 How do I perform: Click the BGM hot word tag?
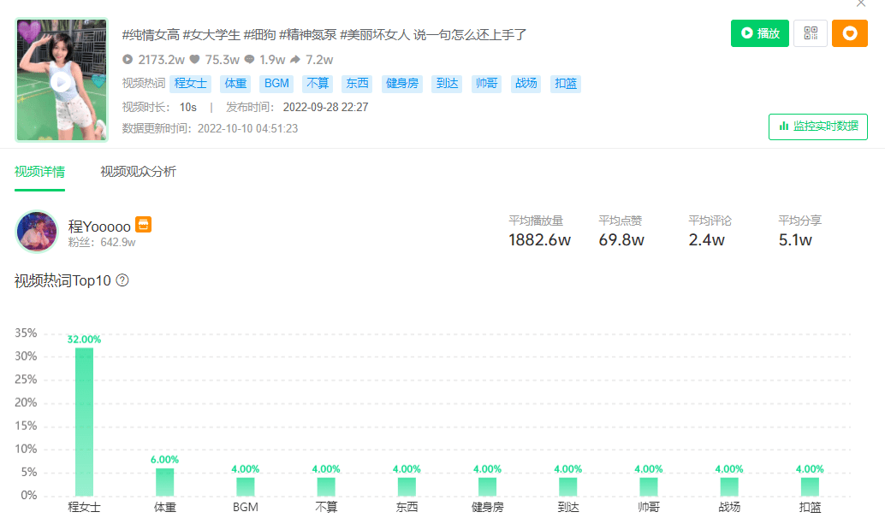coord(276,84)
